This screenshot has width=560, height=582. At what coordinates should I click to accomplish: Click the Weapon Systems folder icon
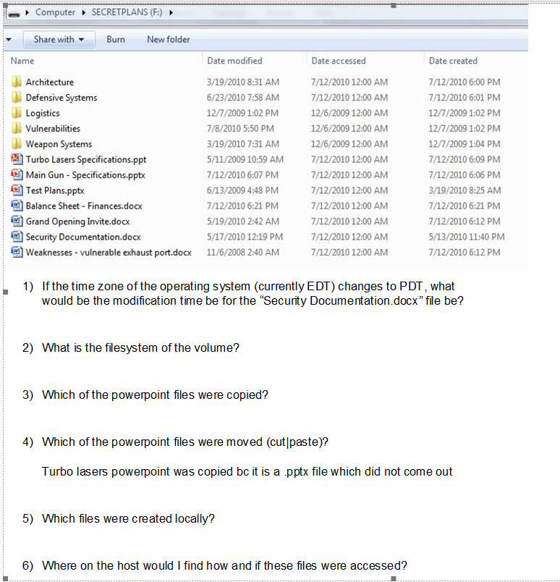pyautogui.click(x=17, y=143)
